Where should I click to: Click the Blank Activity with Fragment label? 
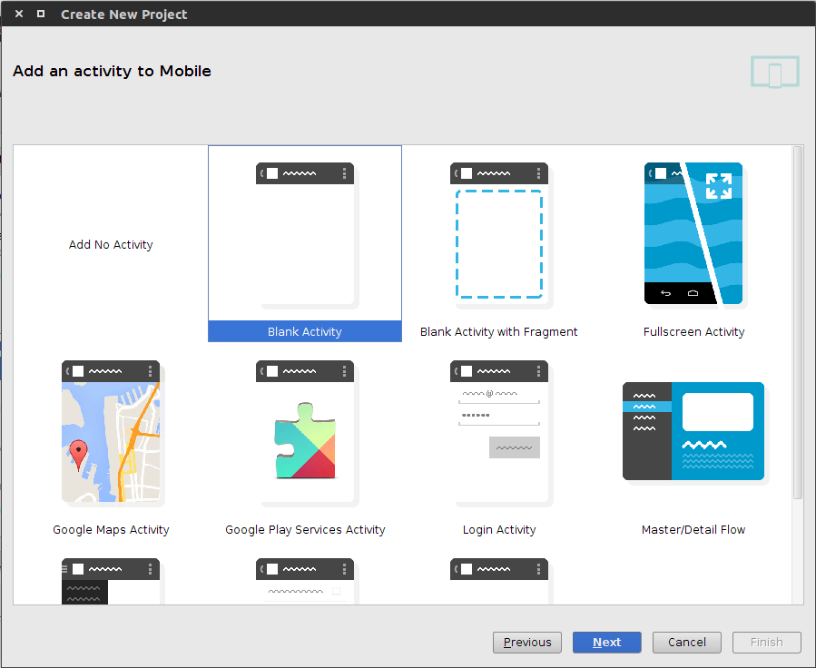[x=498, y=331]
